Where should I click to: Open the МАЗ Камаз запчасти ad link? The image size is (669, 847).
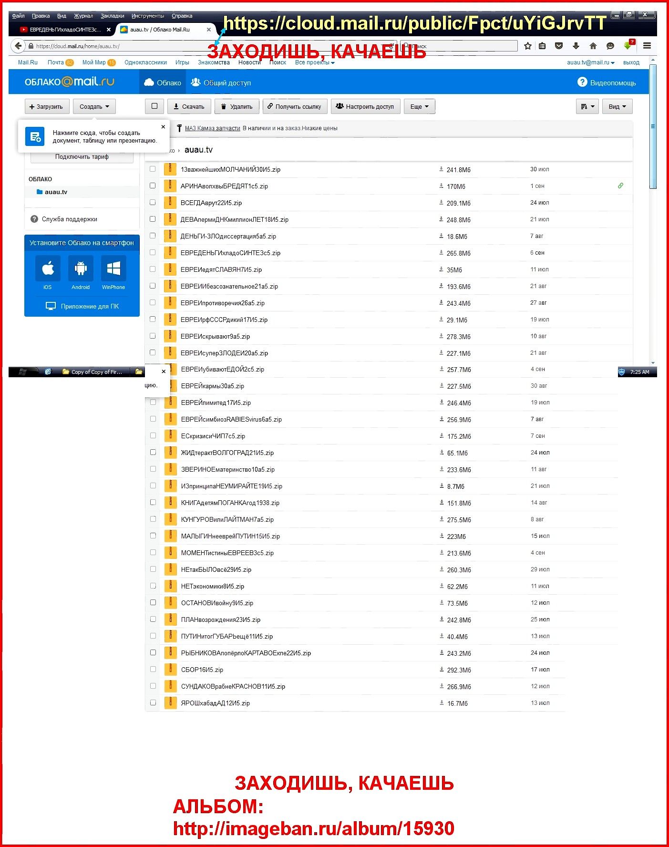tap(212, 128)
